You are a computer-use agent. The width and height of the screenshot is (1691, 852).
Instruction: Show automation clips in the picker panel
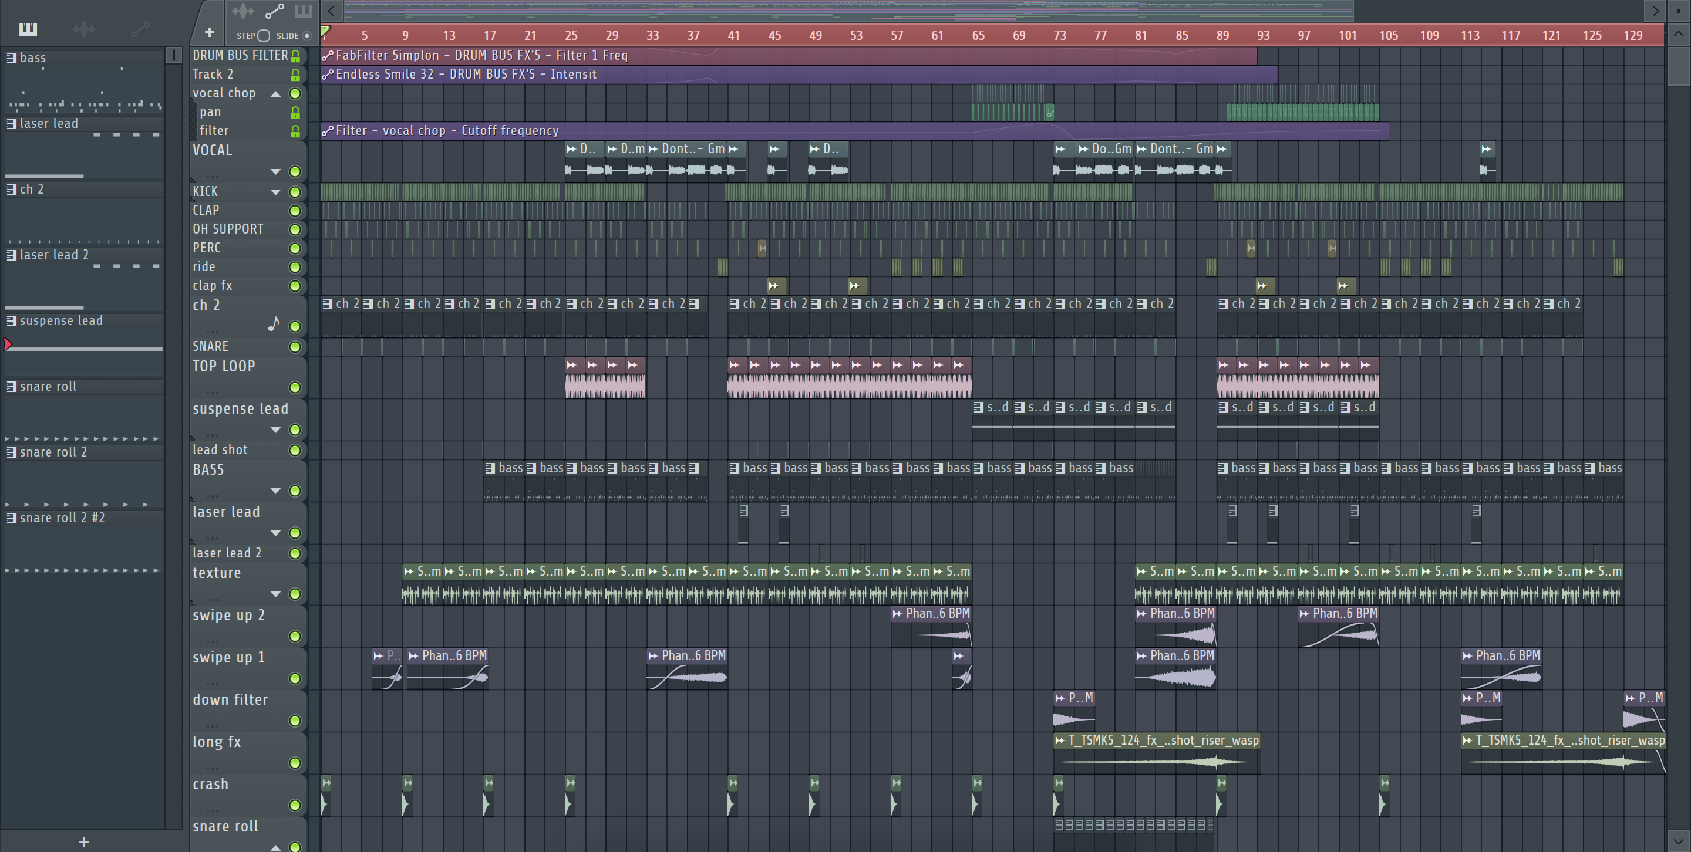pyautogui.click(x=140, y=29)
